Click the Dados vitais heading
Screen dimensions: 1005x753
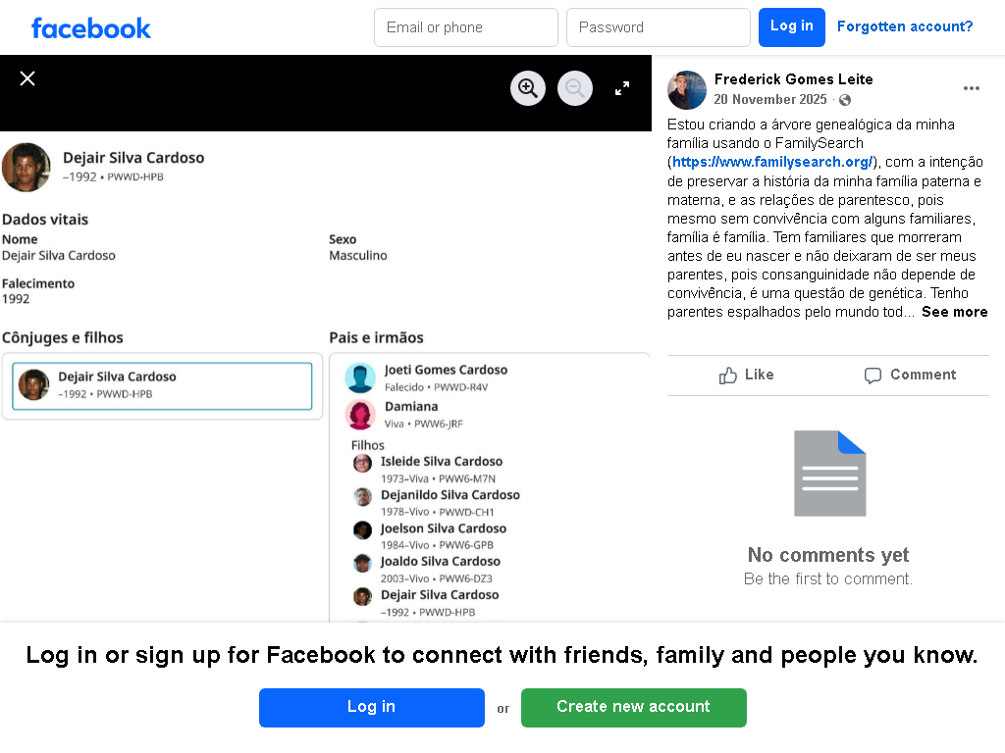[x=45, y=220]
